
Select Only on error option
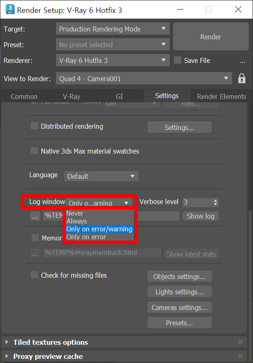tap(100, 237)
